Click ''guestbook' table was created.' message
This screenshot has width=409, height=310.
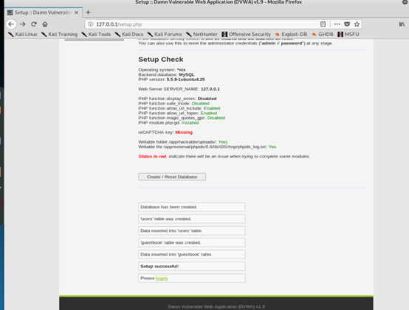click(192, 243)
